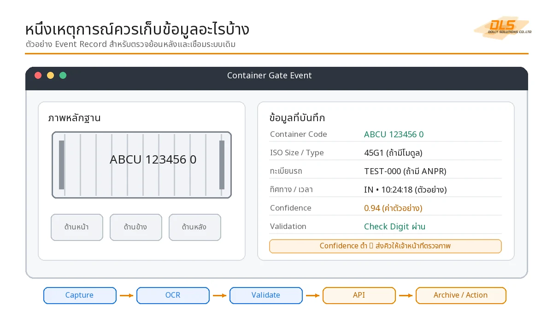Select the ด้านข้าง view button

coord(136,227)
